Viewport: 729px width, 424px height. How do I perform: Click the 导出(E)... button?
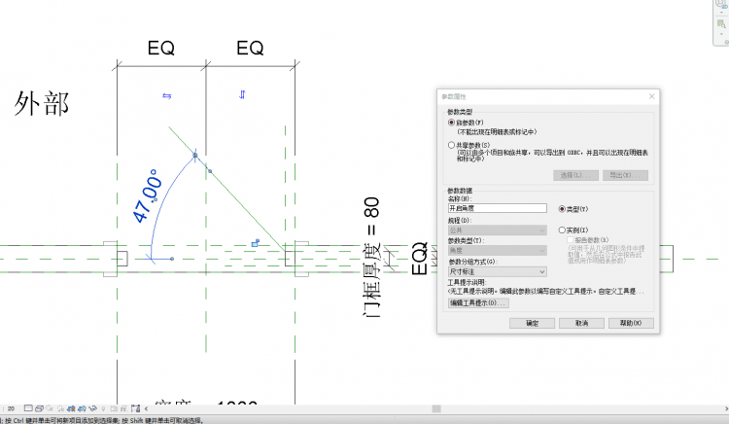tap(625, 175)
